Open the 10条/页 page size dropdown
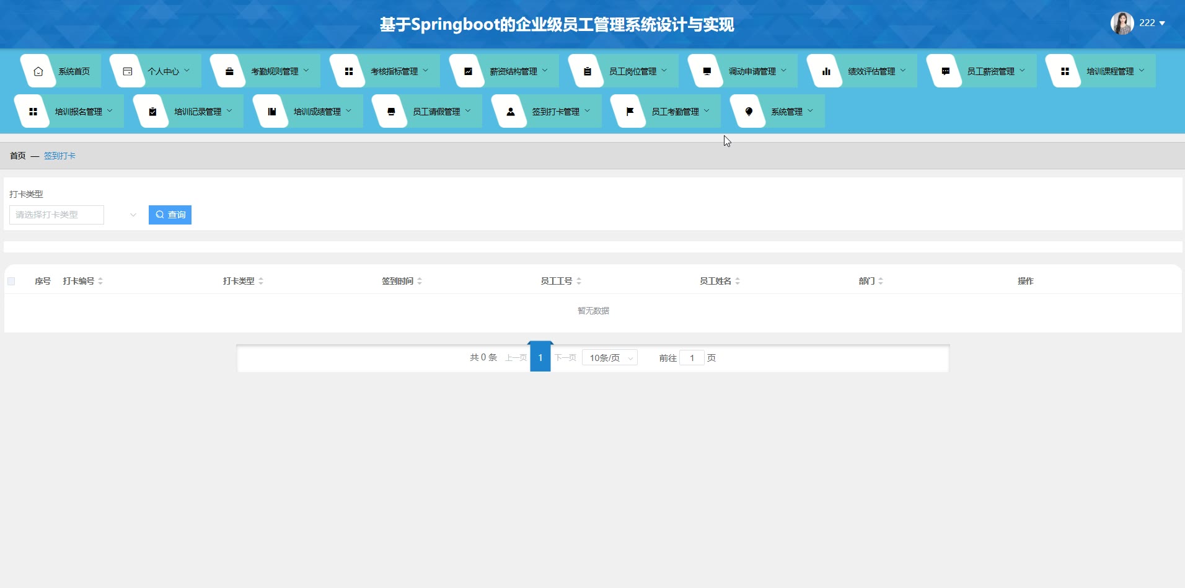Image resolution: width=1185 pixels, height=588 pixels. pos(610,358)
